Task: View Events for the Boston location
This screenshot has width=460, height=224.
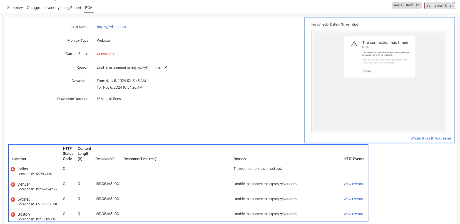Action: [x=353, y=214]
